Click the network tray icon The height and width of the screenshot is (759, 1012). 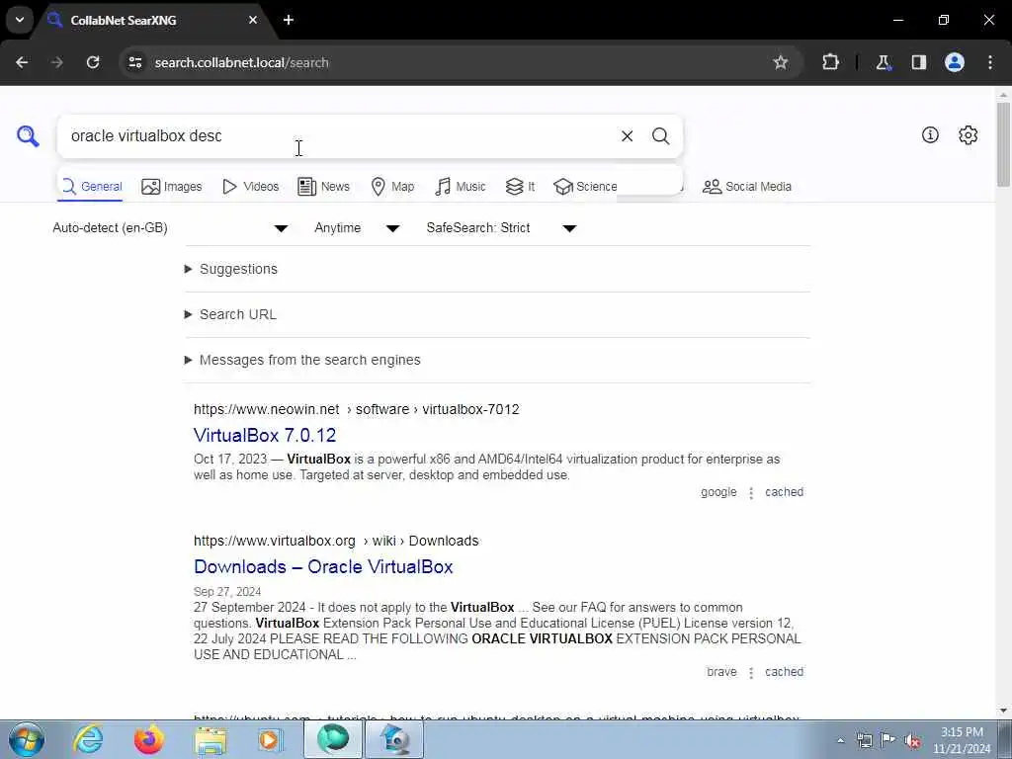click(x=864, y=741)
